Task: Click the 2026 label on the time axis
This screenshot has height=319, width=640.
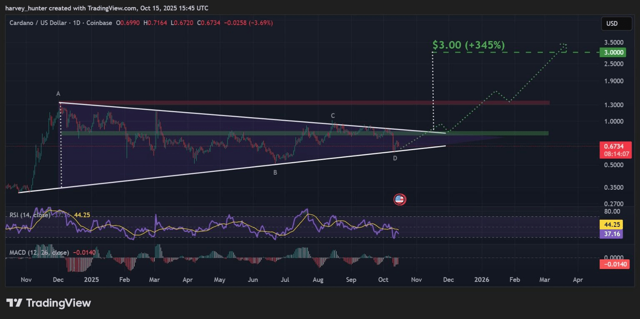Action: 481,280
